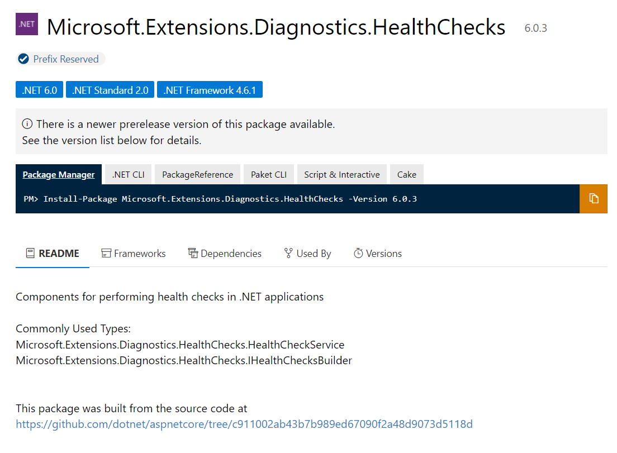Copy the install command with the copy icon
This screenshot has height=453, width=617.
tap(594, 199)
